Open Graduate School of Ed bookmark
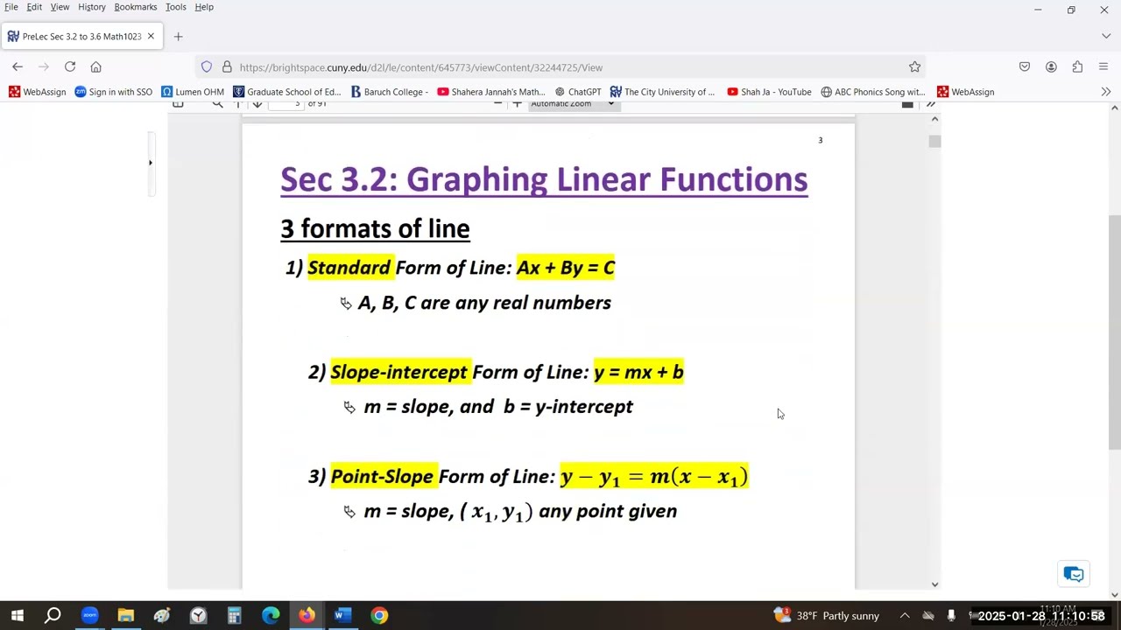The image size is (1121, 630). pos(287,91)
